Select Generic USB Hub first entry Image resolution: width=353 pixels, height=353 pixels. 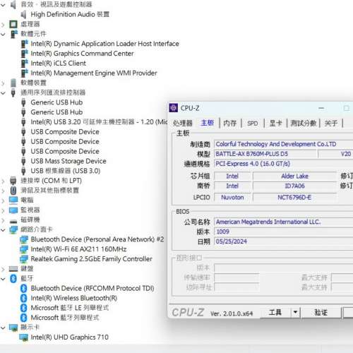(56, 102)
